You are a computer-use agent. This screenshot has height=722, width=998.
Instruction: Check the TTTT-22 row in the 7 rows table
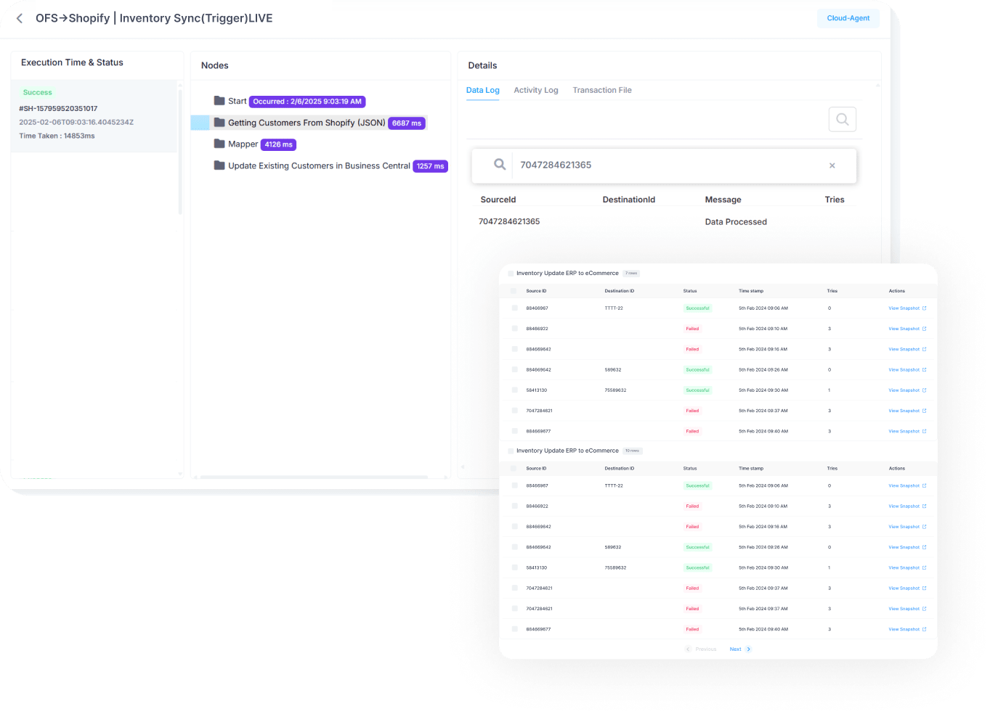click(514, 308)
